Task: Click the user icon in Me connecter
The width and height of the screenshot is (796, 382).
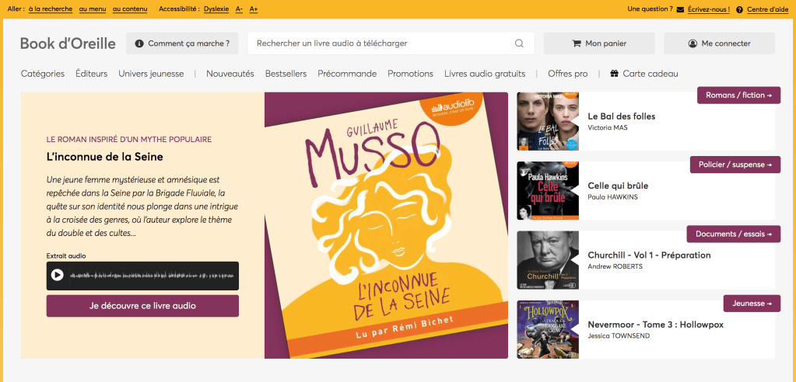Action: pos(693,43)
